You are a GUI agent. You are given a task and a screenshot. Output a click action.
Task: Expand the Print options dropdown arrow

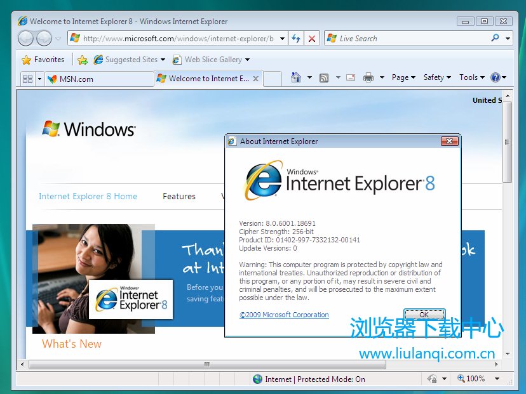click(382, 78)
